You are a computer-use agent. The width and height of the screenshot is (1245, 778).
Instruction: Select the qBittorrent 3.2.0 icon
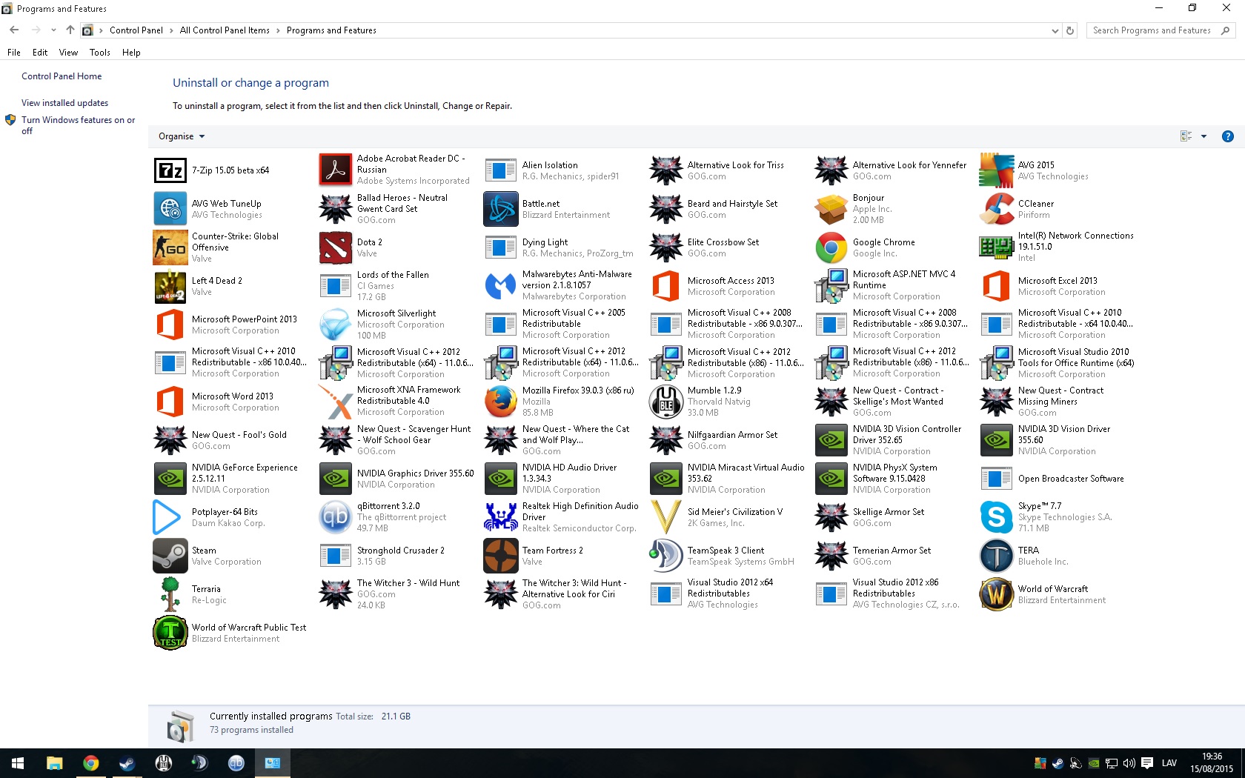335,517
